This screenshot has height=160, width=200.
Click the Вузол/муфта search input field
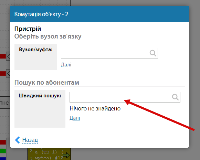click(x=109, y=53)
